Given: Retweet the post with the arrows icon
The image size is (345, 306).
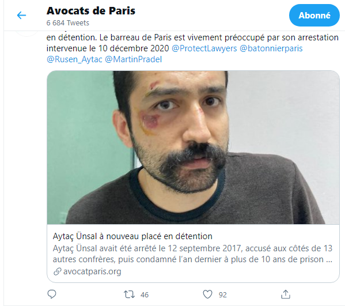Looking at the screenshot, I should (129, 294).
